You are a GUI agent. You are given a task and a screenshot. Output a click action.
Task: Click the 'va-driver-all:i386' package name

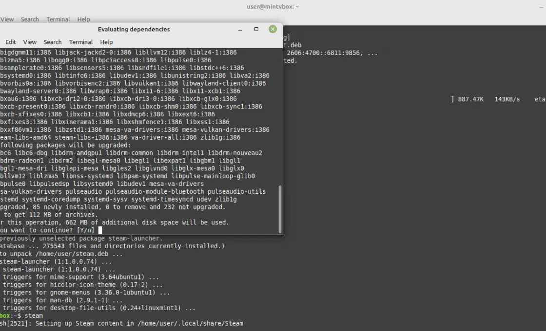click(164, 138)
